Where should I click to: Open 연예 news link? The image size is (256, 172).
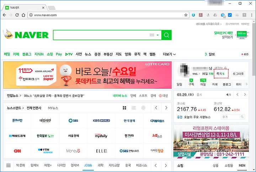pos(133,96)
